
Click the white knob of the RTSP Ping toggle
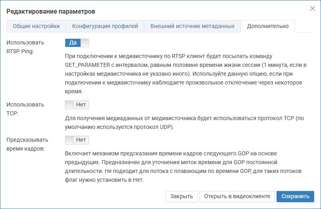[x=85, y=43]
